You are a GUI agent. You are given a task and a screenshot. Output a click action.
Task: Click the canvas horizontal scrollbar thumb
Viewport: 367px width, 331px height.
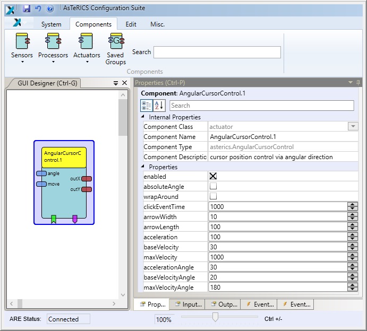tap(20, 303)
